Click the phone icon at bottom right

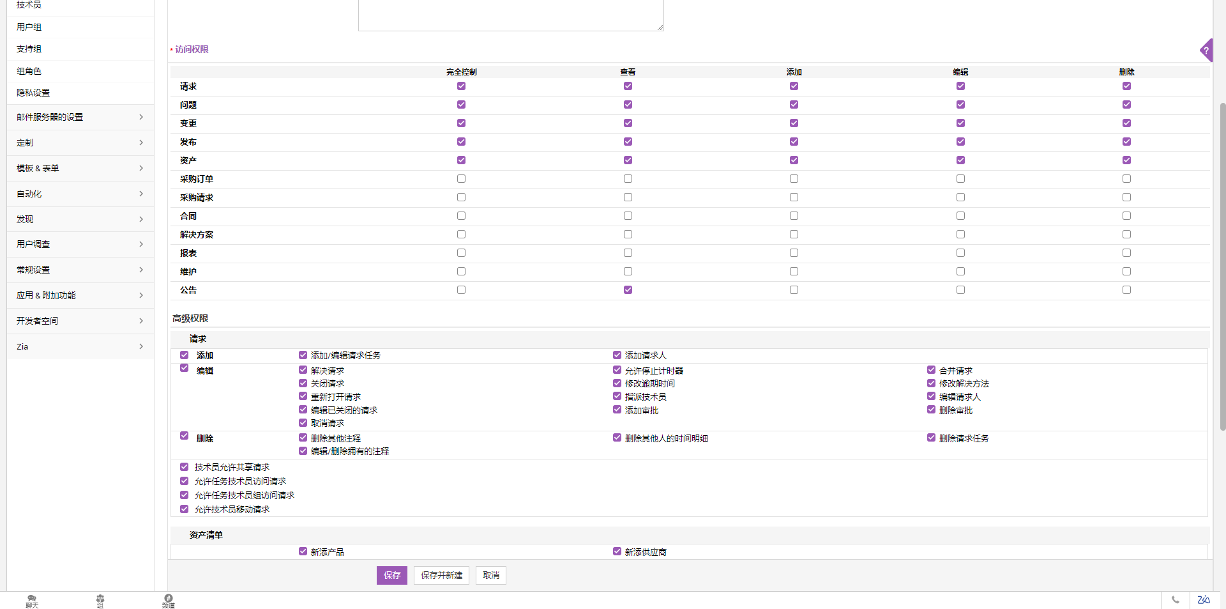[x=1175, y=600]
